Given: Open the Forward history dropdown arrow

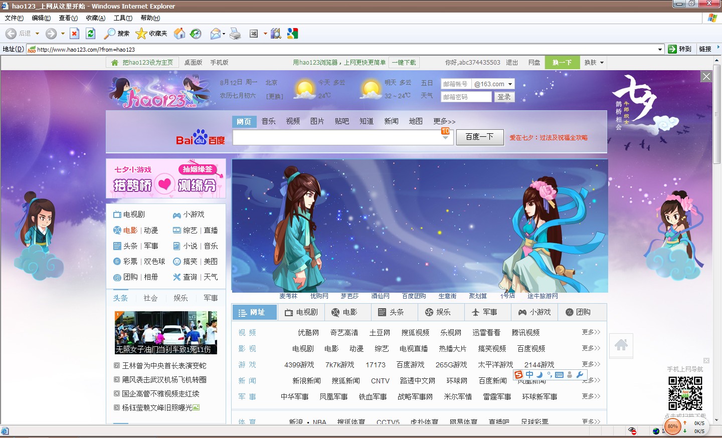Looking at the screenshot, I should (63, 34).
